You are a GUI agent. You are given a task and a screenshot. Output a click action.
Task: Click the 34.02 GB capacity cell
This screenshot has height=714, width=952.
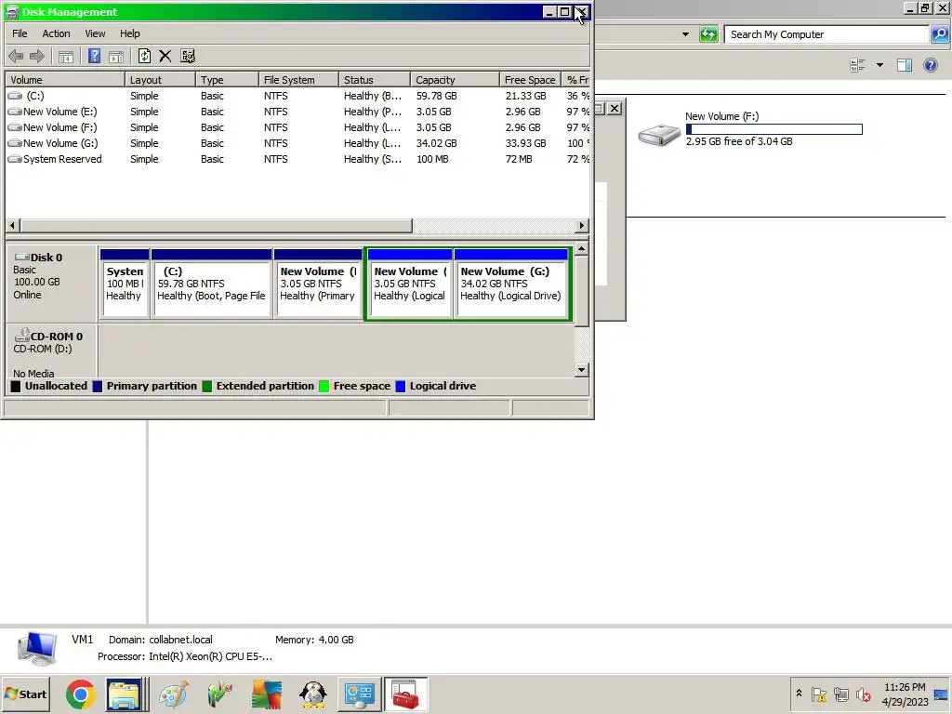click(x=437, y=143)
